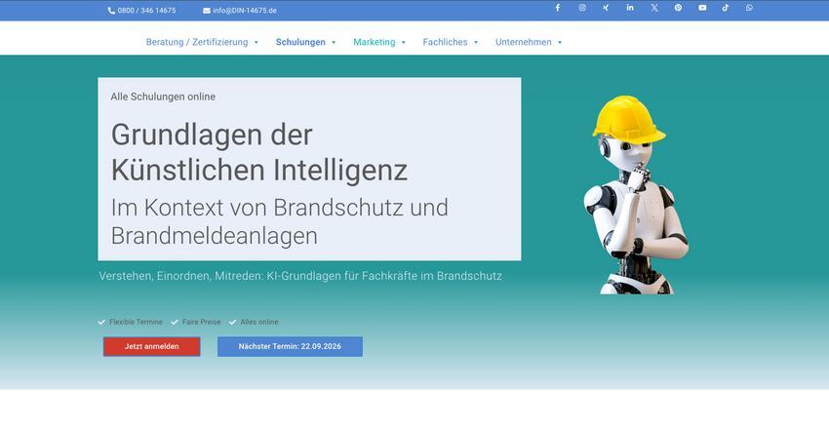Expand Beratung / Zertifizierung dropdown arrow
The image size is (829, 429).
[257, 43]
